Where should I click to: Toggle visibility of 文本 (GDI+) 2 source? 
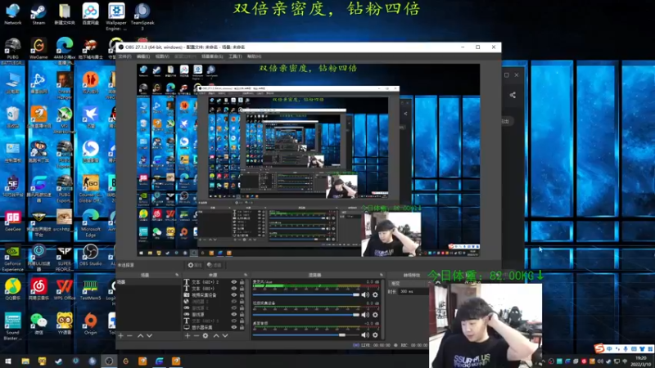pos(234,282)
